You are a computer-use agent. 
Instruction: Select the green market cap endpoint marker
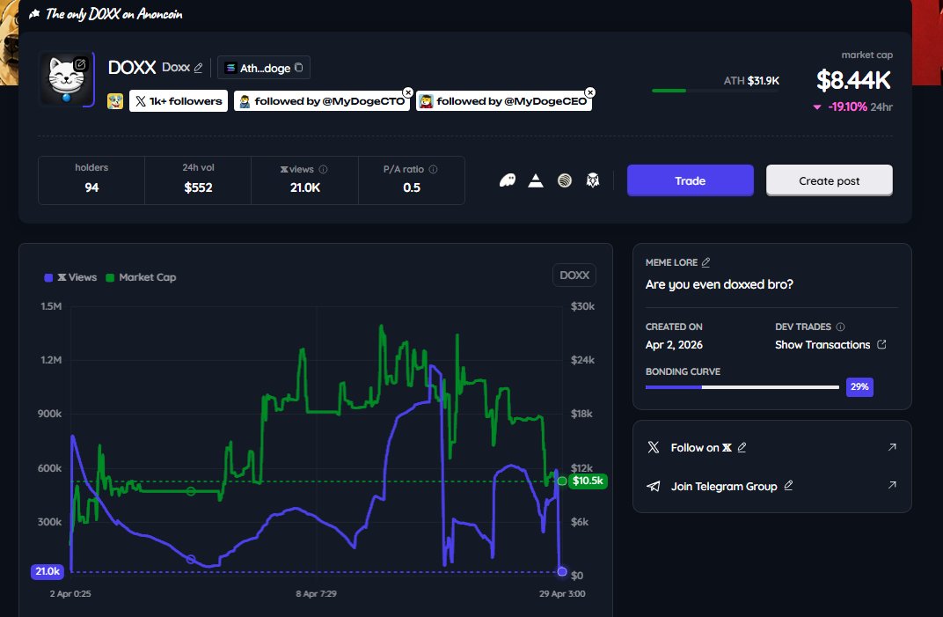[562, 481]
